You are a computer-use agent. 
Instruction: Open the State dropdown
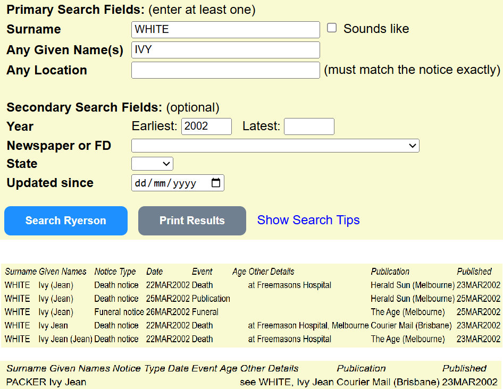point(153,164)
